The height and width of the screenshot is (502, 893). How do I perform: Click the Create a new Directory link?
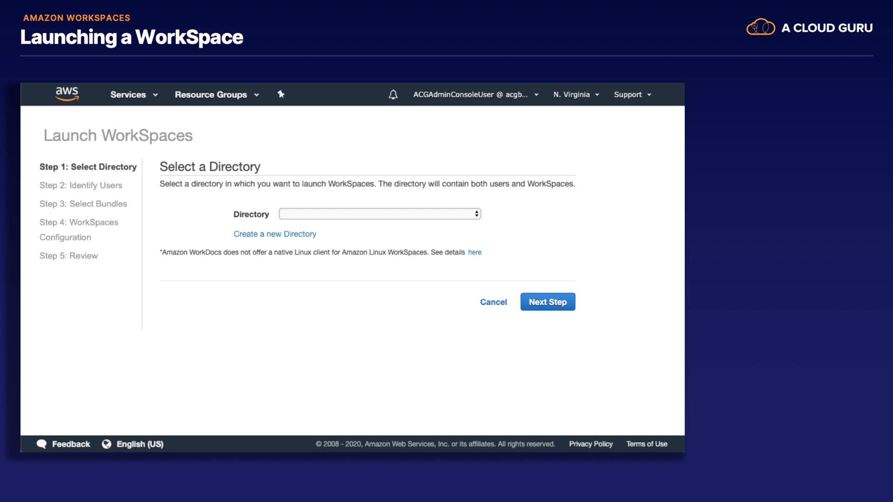coord(275,234)
